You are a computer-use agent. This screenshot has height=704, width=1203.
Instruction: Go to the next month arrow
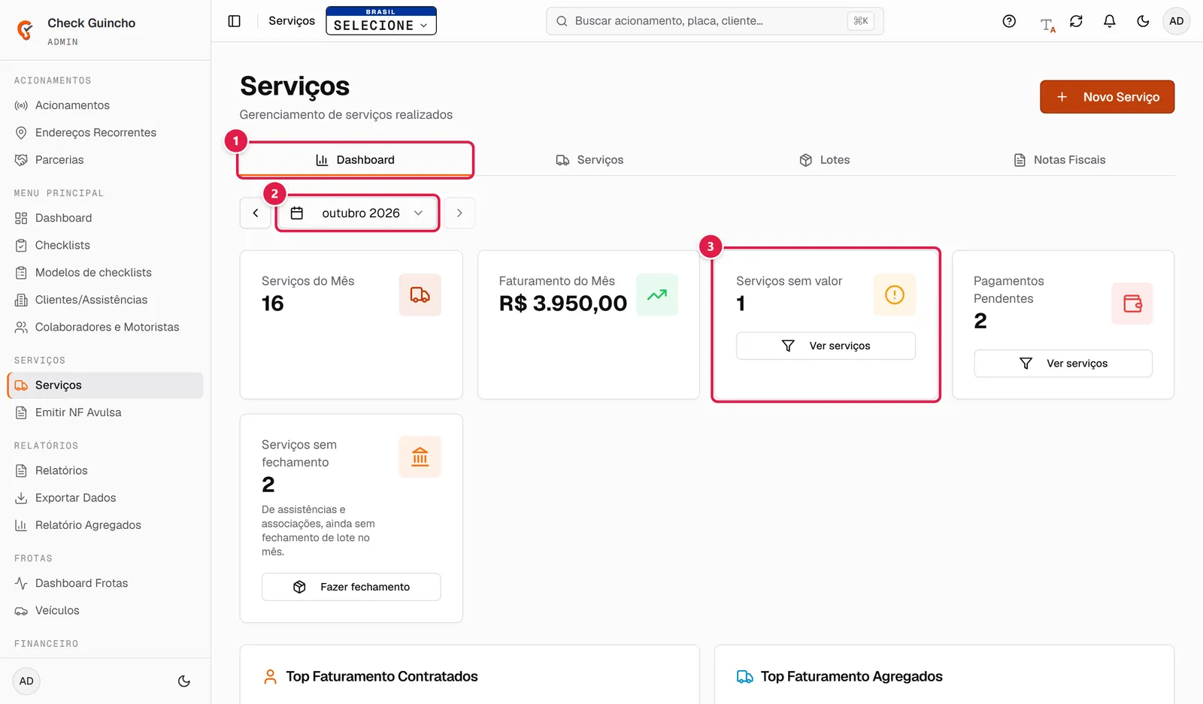[x=459, y=213]
